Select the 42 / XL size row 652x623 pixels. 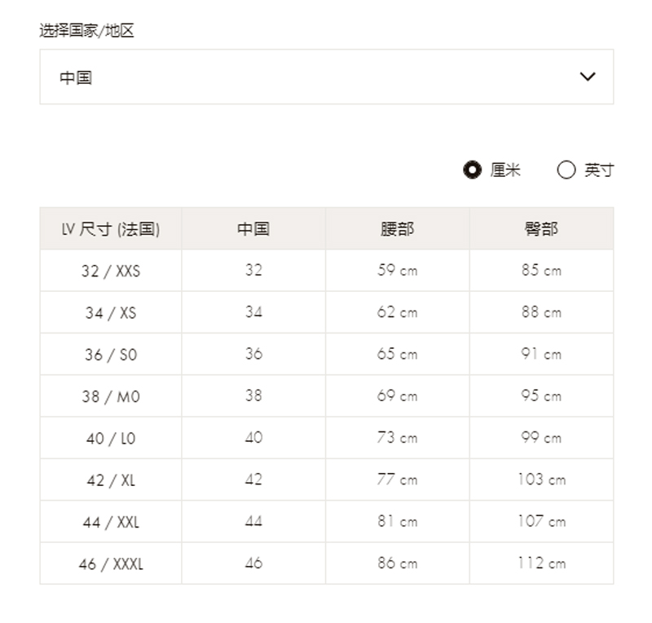[x=111, y=480]
